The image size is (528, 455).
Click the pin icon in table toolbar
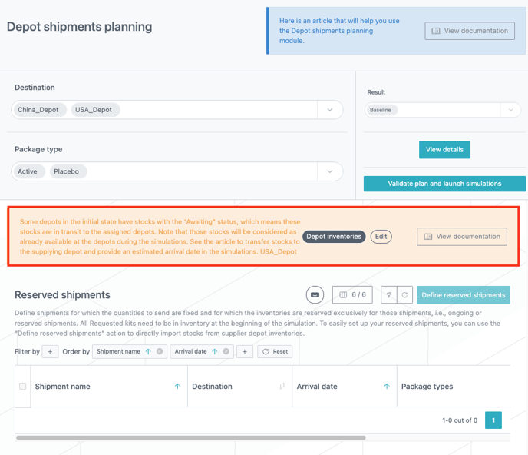(389, 295)
